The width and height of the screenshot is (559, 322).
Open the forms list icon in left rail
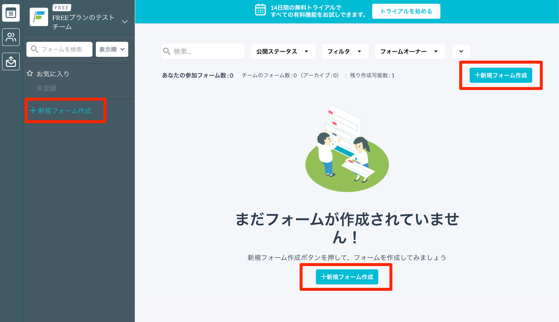(x=11, y=13)
